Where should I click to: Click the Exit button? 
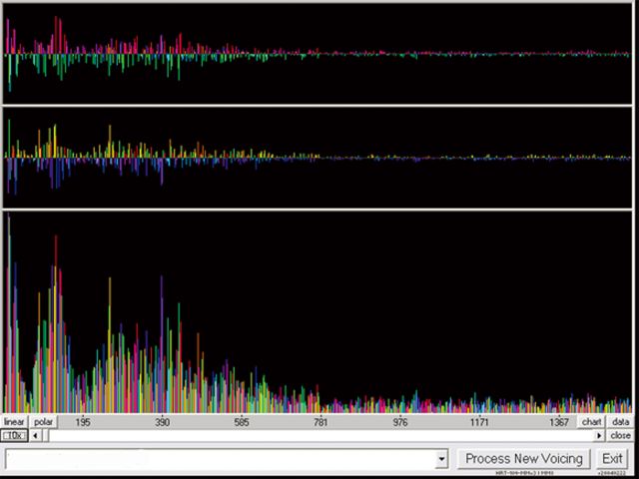(x=612, y=458)
